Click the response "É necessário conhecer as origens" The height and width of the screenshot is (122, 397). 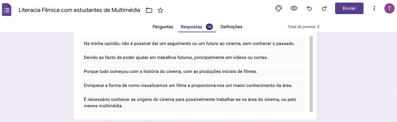190,103
